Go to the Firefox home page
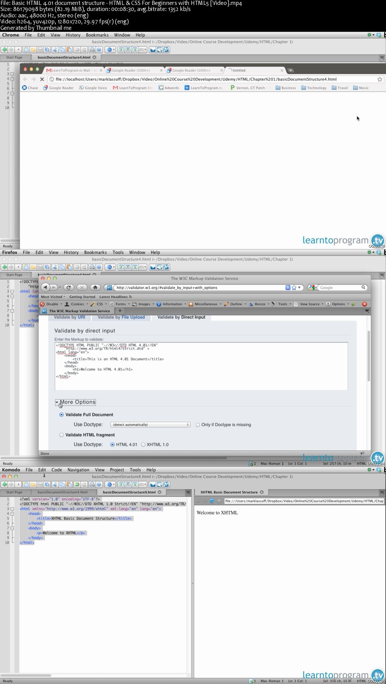Image resolution: width=386 pixels, height=684 pixels. [x=95, y=287]
